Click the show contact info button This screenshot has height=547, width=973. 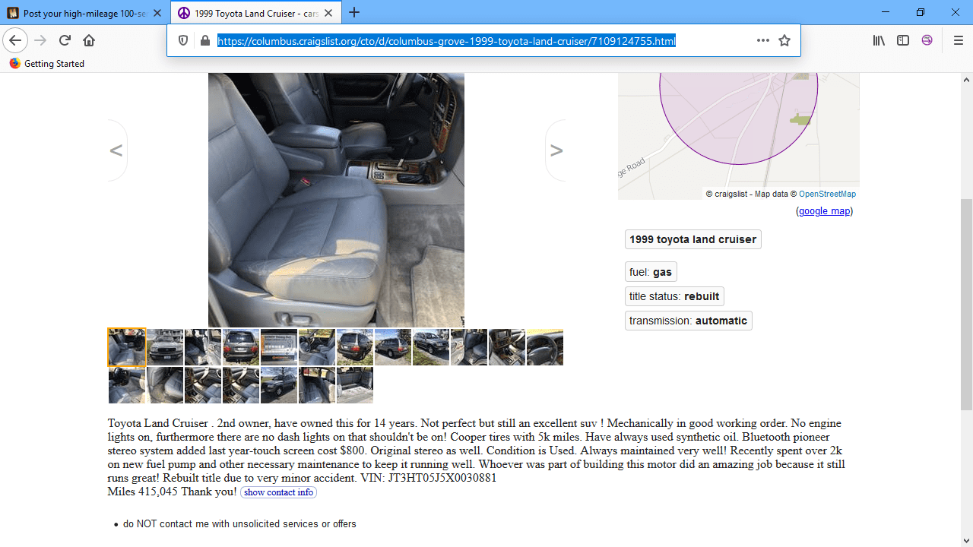coord(278,492)
